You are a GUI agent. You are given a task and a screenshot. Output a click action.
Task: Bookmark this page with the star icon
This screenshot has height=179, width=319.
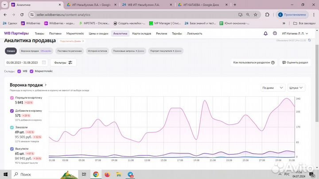256,14
